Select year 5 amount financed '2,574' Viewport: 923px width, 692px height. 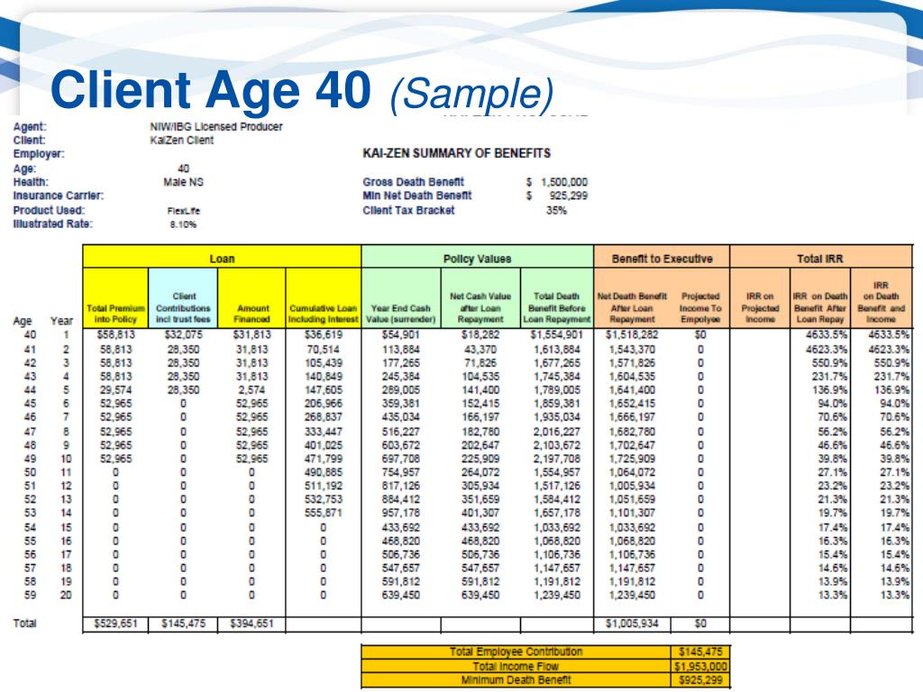point(252,389)
